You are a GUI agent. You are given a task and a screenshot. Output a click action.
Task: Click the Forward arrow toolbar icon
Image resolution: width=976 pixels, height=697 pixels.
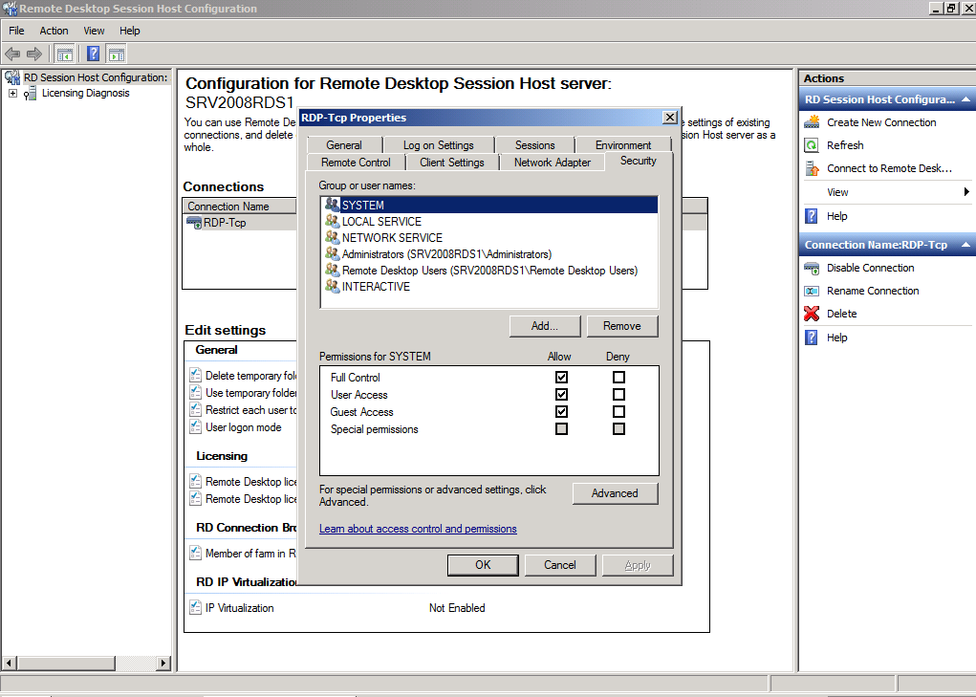point(34,54)
